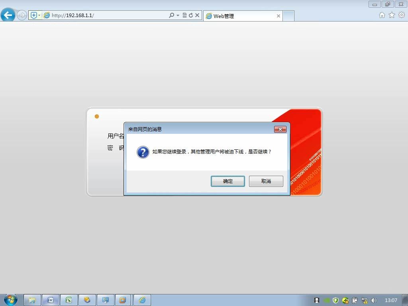Click the volume speaker tray icon

(374, 300)
